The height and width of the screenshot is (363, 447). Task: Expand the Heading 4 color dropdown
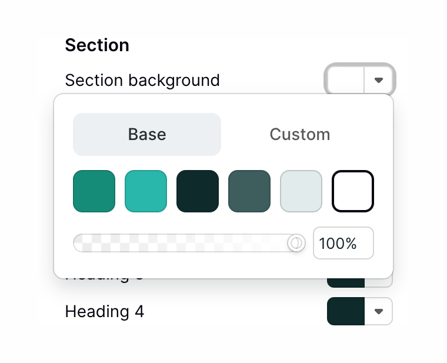(x=379, y=311)
